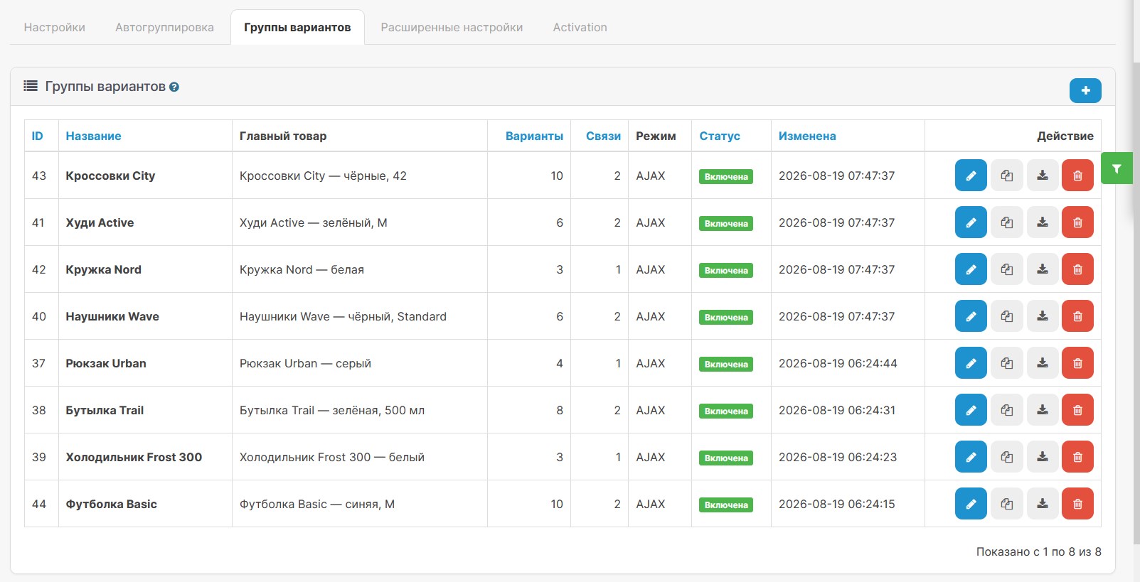Screen dimensions: 1140x582
Task: Delete the Футболка Basic group
Action: click(1077, 504)
